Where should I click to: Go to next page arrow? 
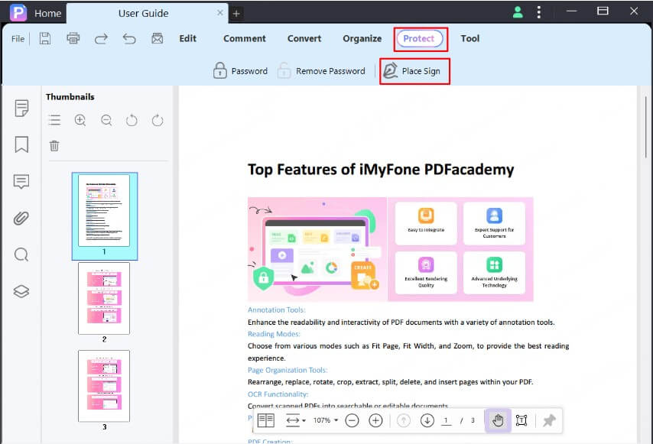click(x=427, y=420)
